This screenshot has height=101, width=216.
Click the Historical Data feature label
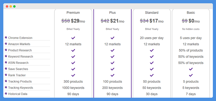point(18,94)
